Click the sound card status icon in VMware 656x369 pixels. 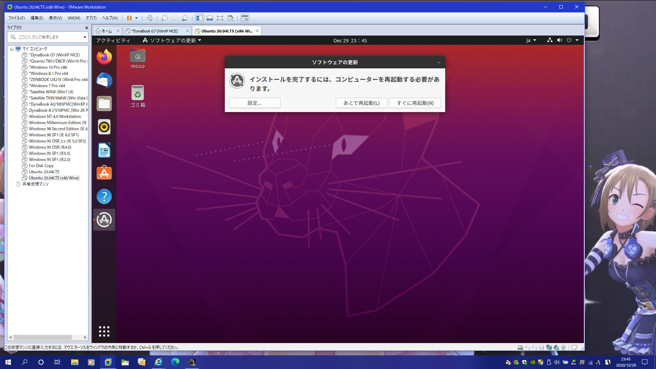click(556, 347)
